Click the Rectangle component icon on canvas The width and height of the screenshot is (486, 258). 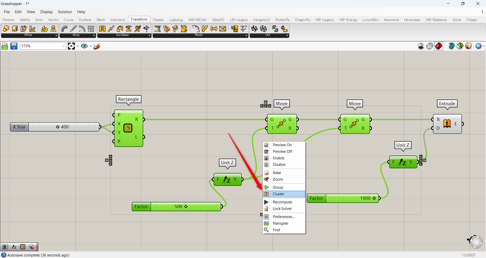point(128,128)
